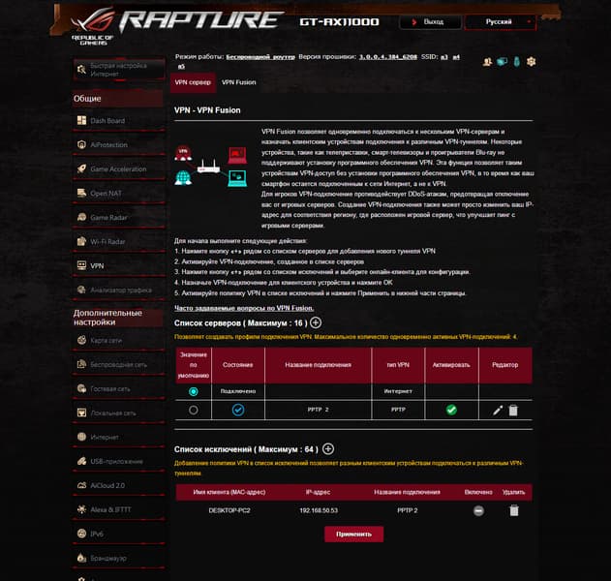Screen dimensions: 611x581
Task: Click the ROG Rapture logo
Action: point(177,26)
